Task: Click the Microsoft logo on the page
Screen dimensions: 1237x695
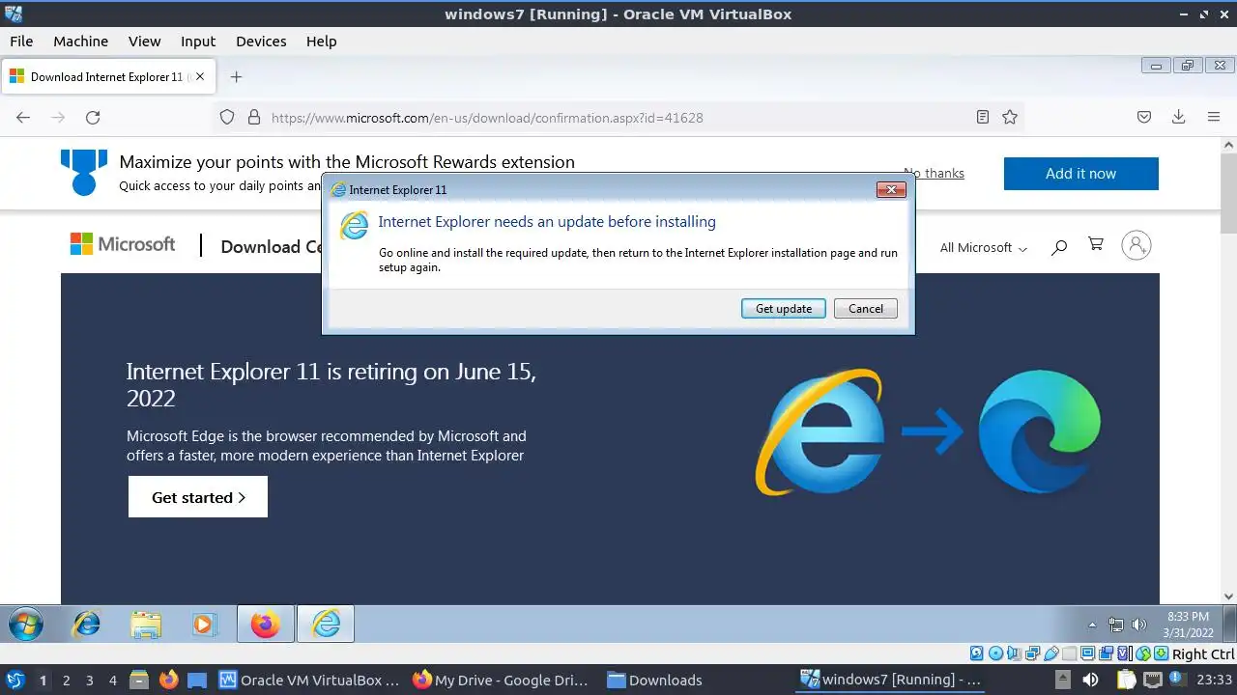Action: coord(123,245)
